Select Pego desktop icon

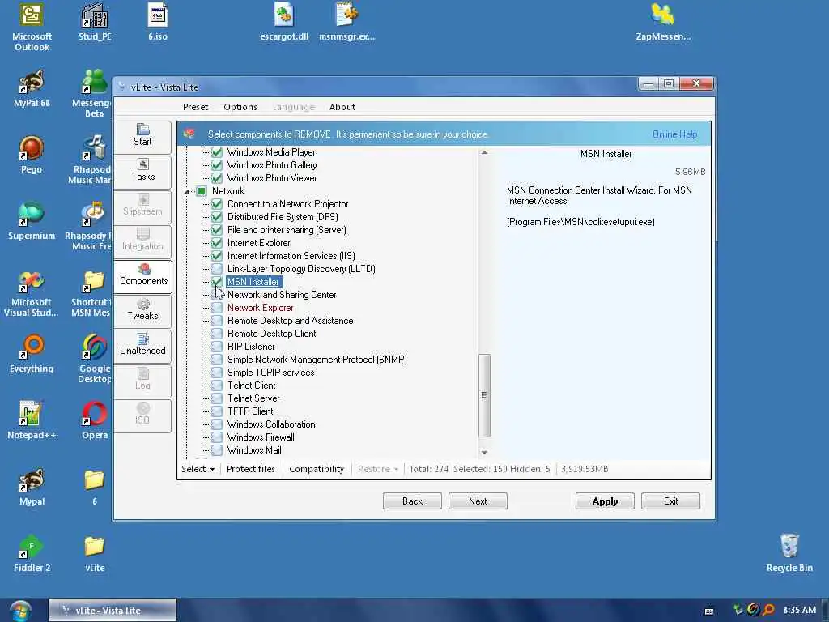[32, 155]
